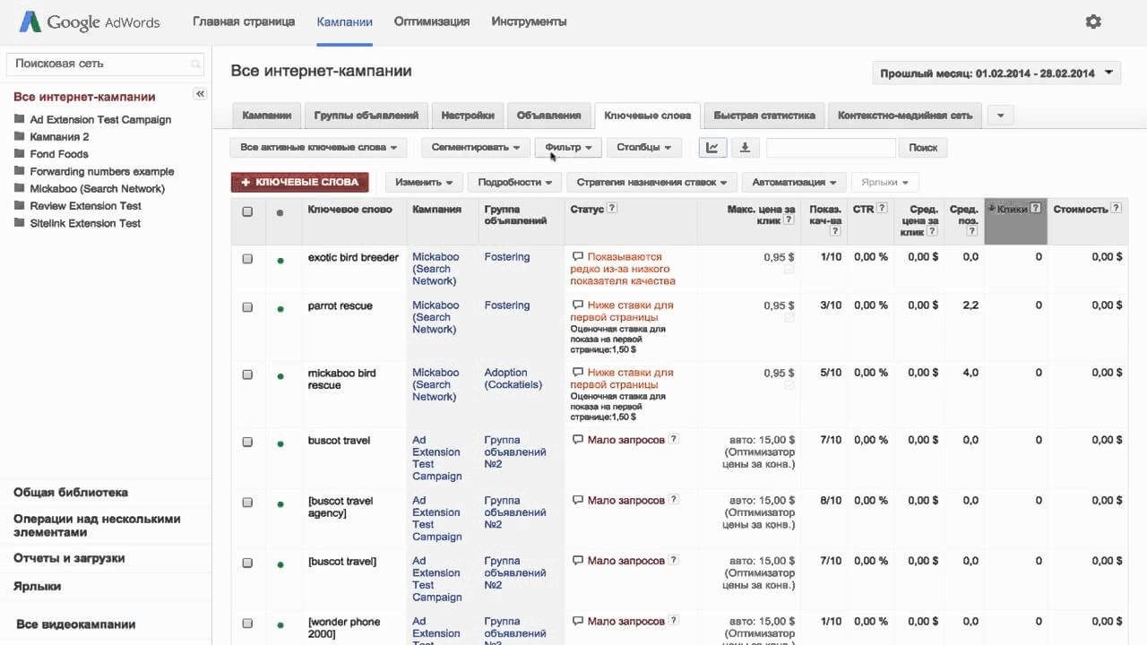Open Fostering ad group link for parrot rescue
Image resolution: width=1147 pixels, height=645 pixels.
(507, 305)
